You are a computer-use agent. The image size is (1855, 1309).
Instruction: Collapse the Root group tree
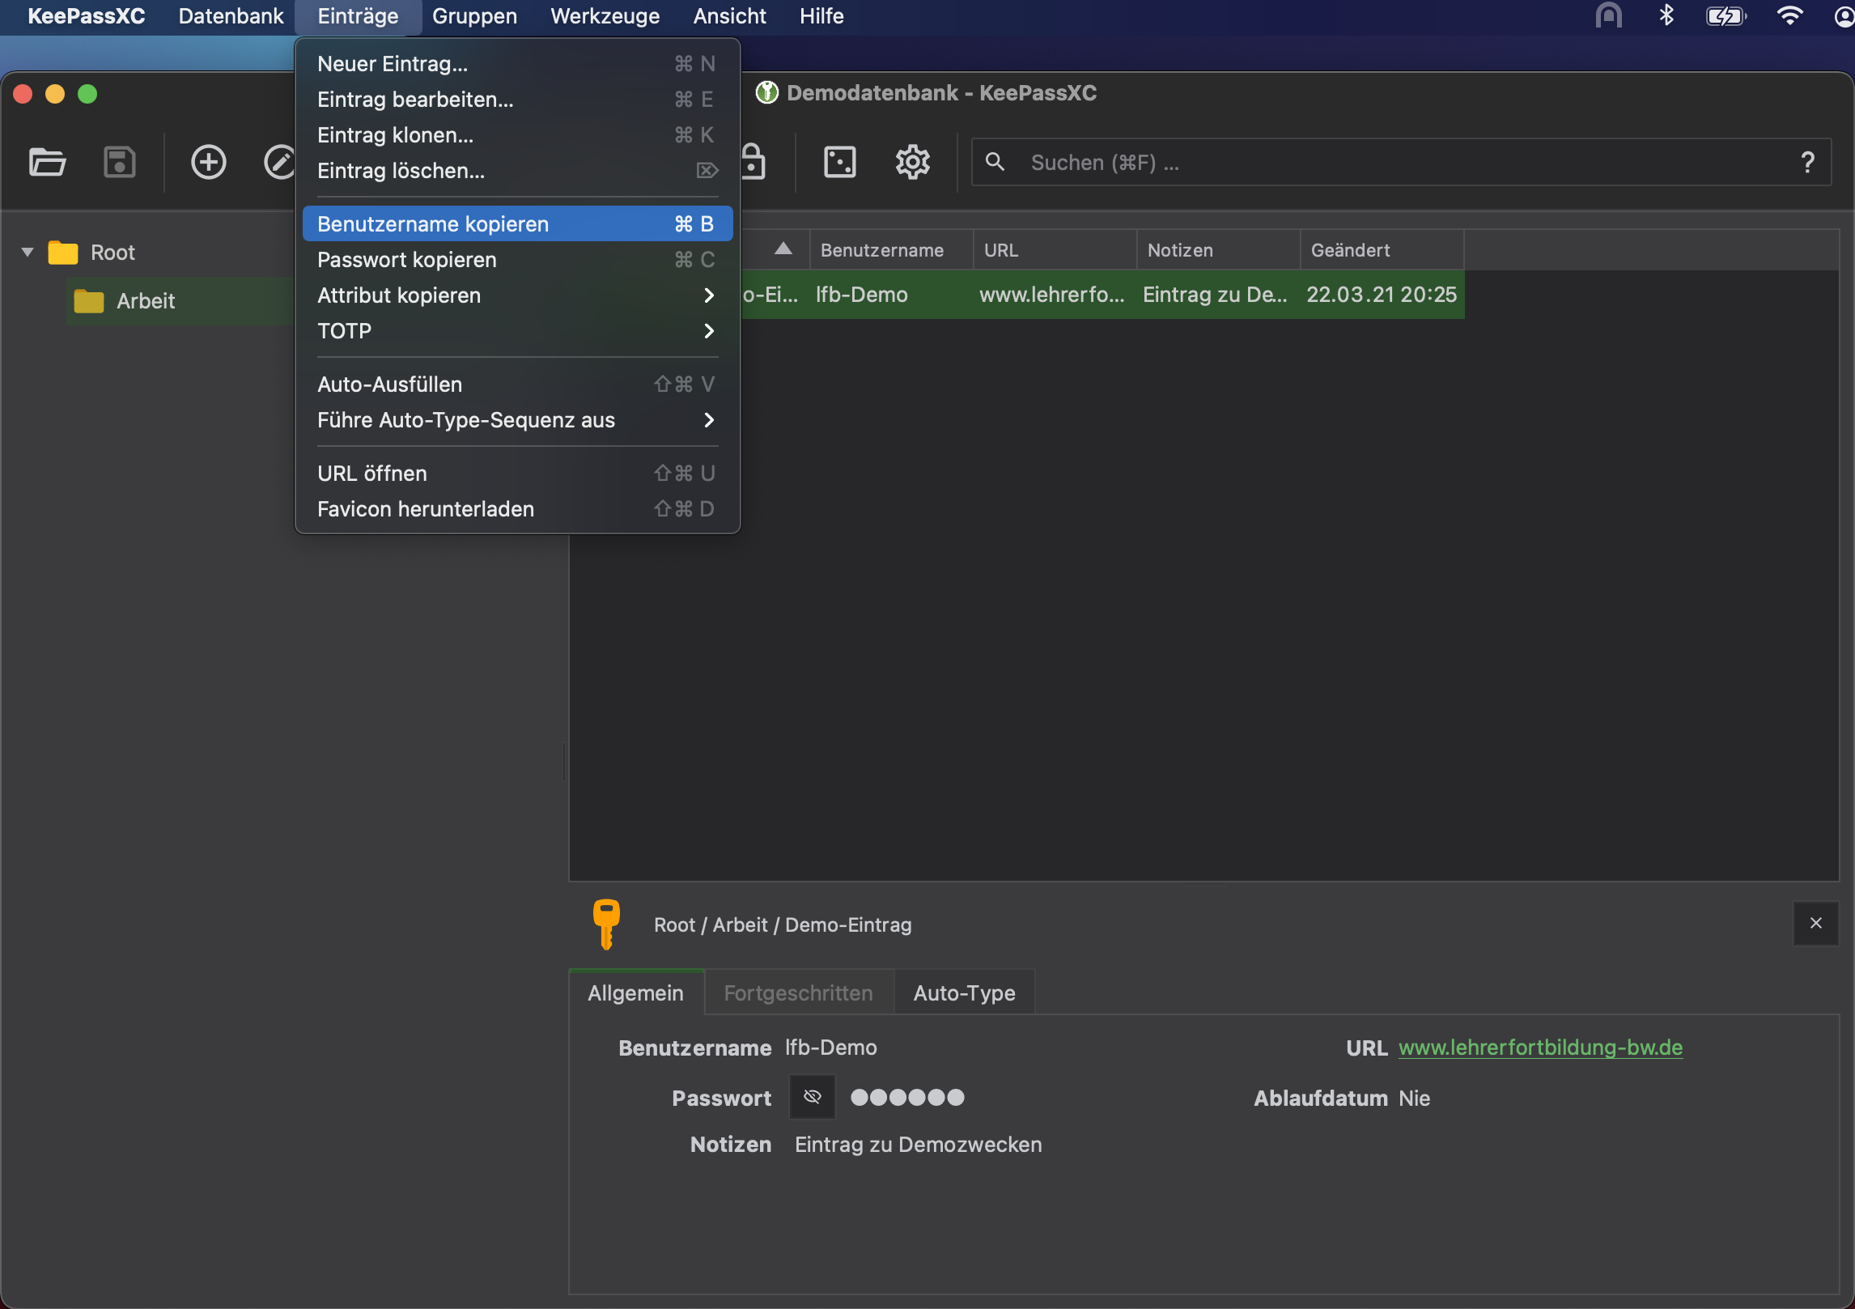click(x=28, y=253)
